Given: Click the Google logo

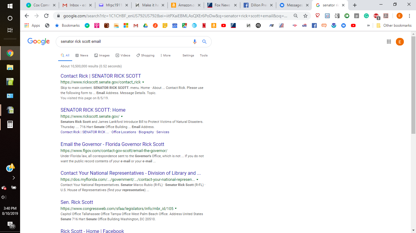Looking at the screenshot, I should [x=38, y=42].
